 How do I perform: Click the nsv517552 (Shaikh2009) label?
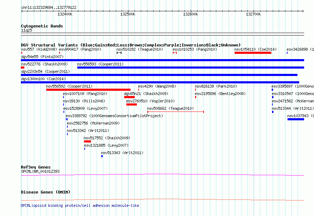point(107,138)
